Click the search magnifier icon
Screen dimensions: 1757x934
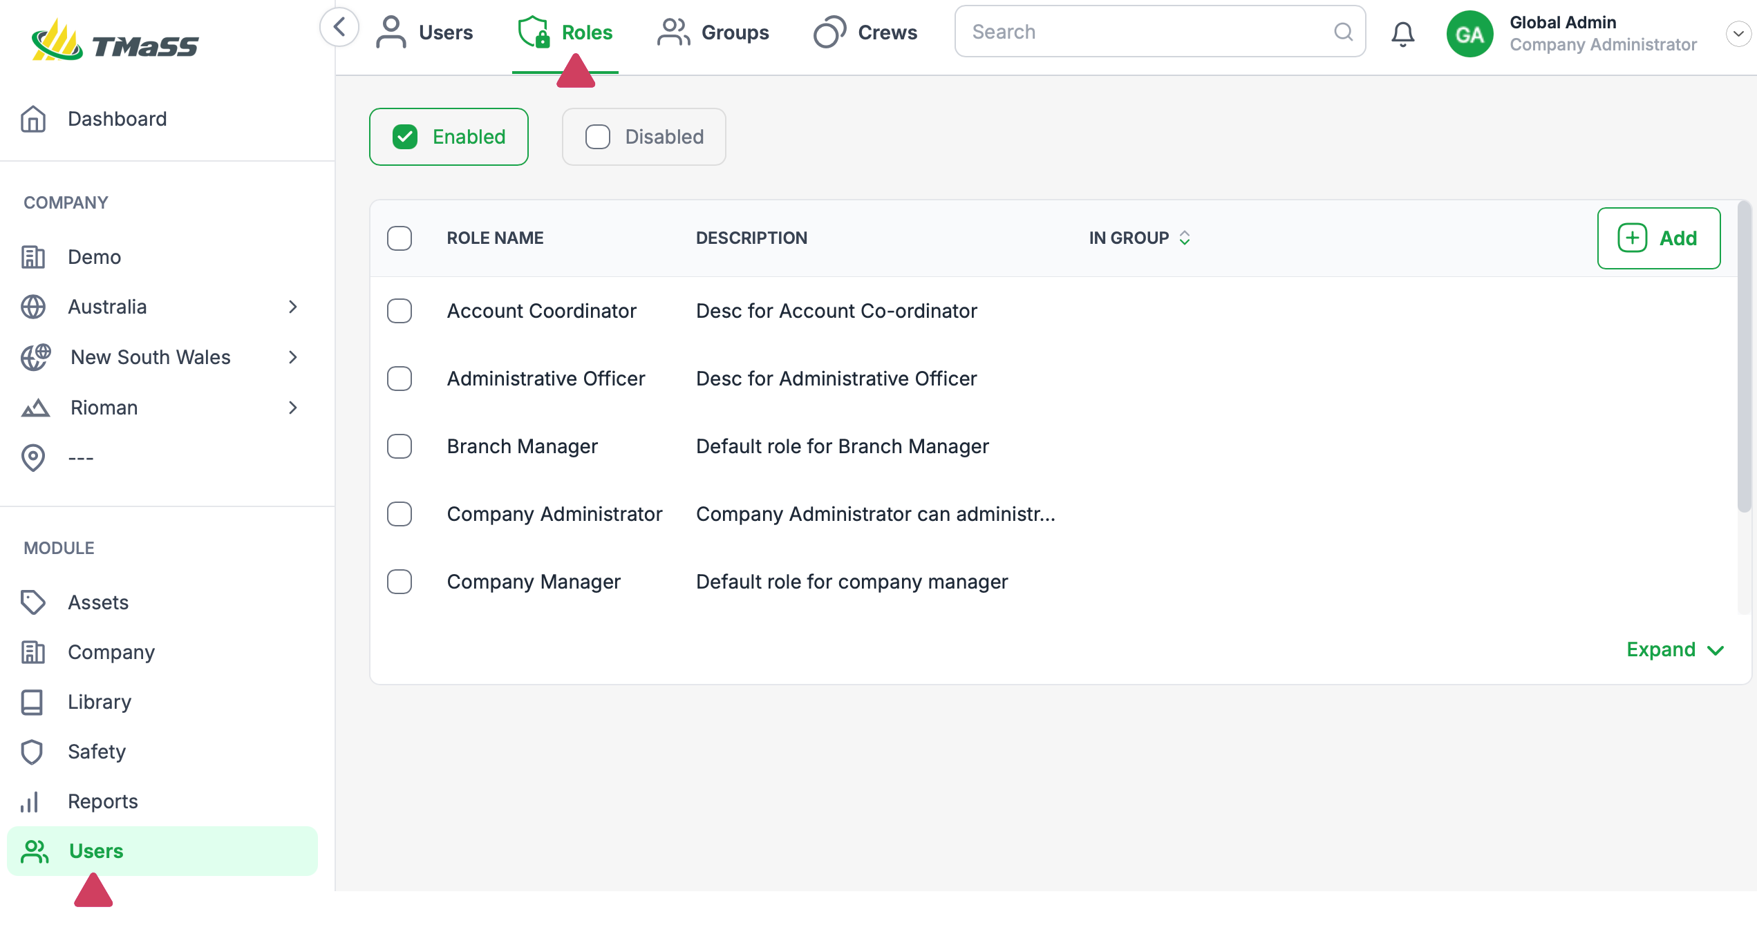tap(1343, 32)
